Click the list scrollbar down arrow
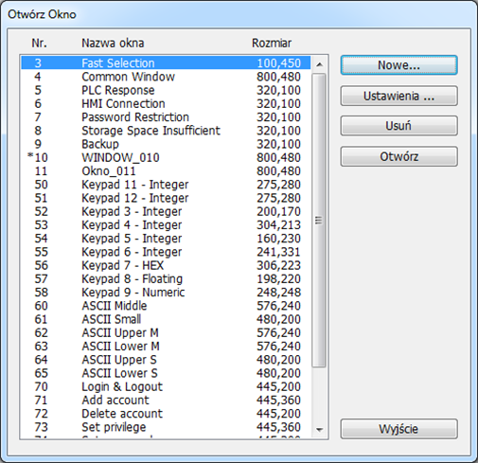The height and width of the screenshot is (463, 478). [319, 430]
